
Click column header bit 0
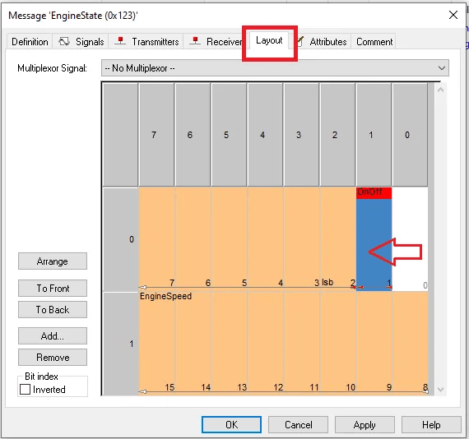tap(410, 135)
